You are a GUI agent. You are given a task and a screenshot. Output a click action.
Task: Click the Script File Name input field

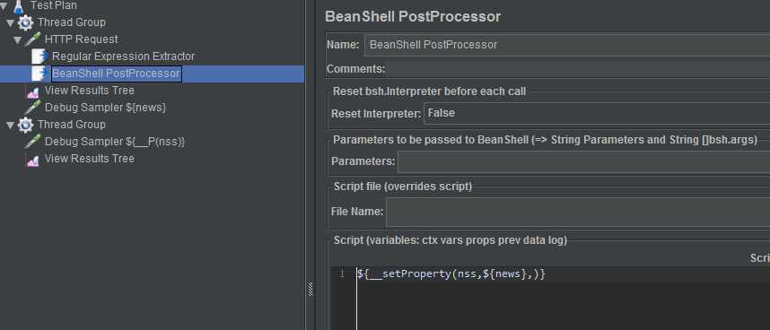(x=578, y=213)
